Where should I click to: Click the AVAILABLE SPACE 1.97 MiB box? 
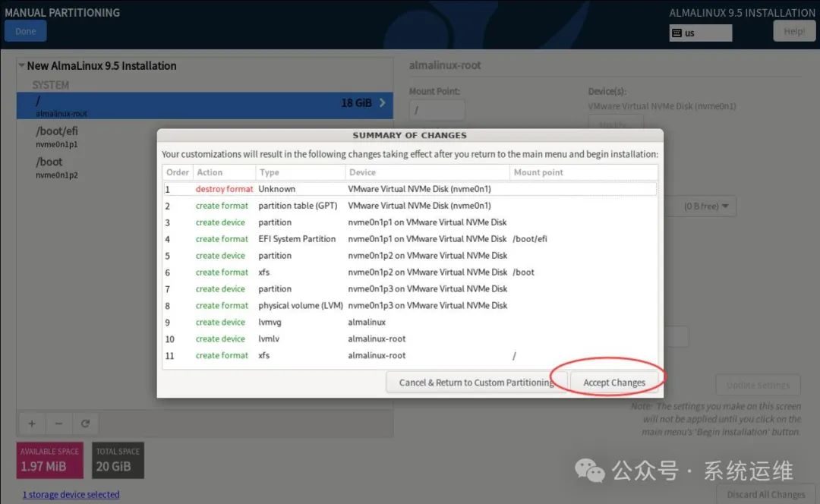pyautogui.click(x=49, y=460)
